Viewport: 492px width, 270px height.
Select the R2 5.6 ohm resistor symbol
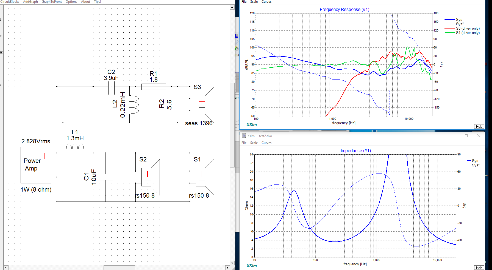178,105
